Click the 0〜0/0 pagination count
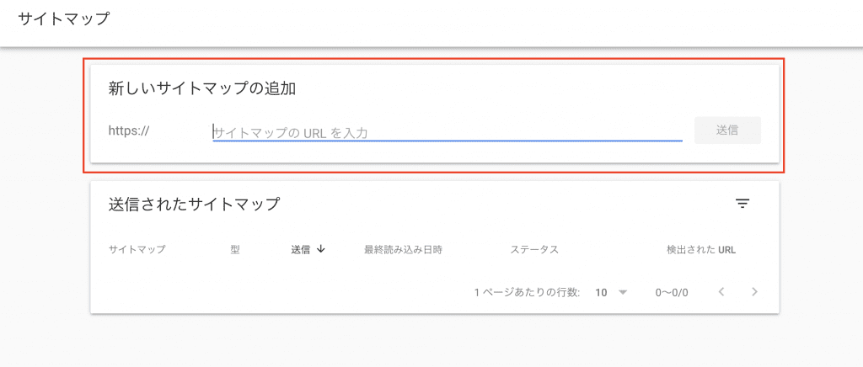The width and height of the screenshot is (863, 367). (x=672, y=292)
